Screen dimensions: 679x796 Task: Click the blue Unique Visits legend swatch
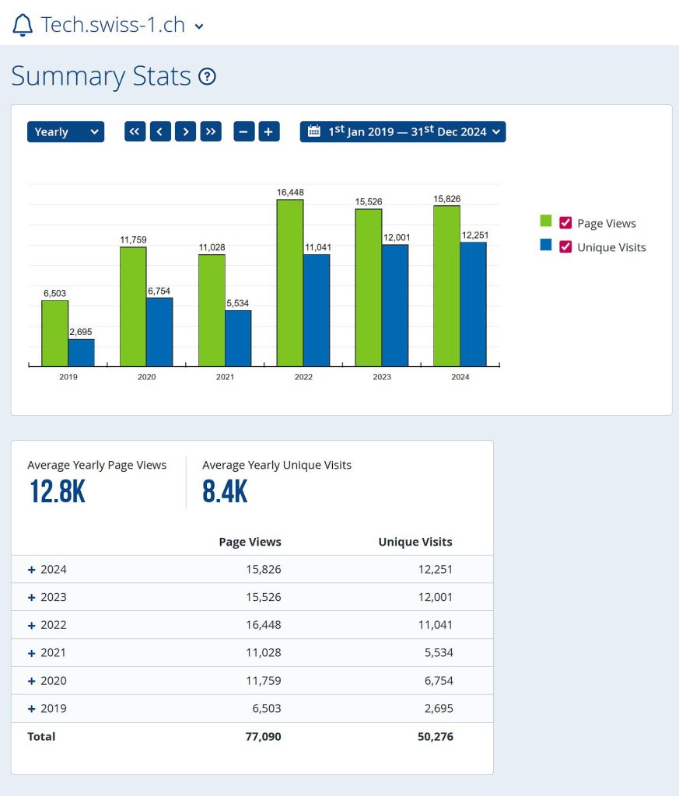[546, 245]
